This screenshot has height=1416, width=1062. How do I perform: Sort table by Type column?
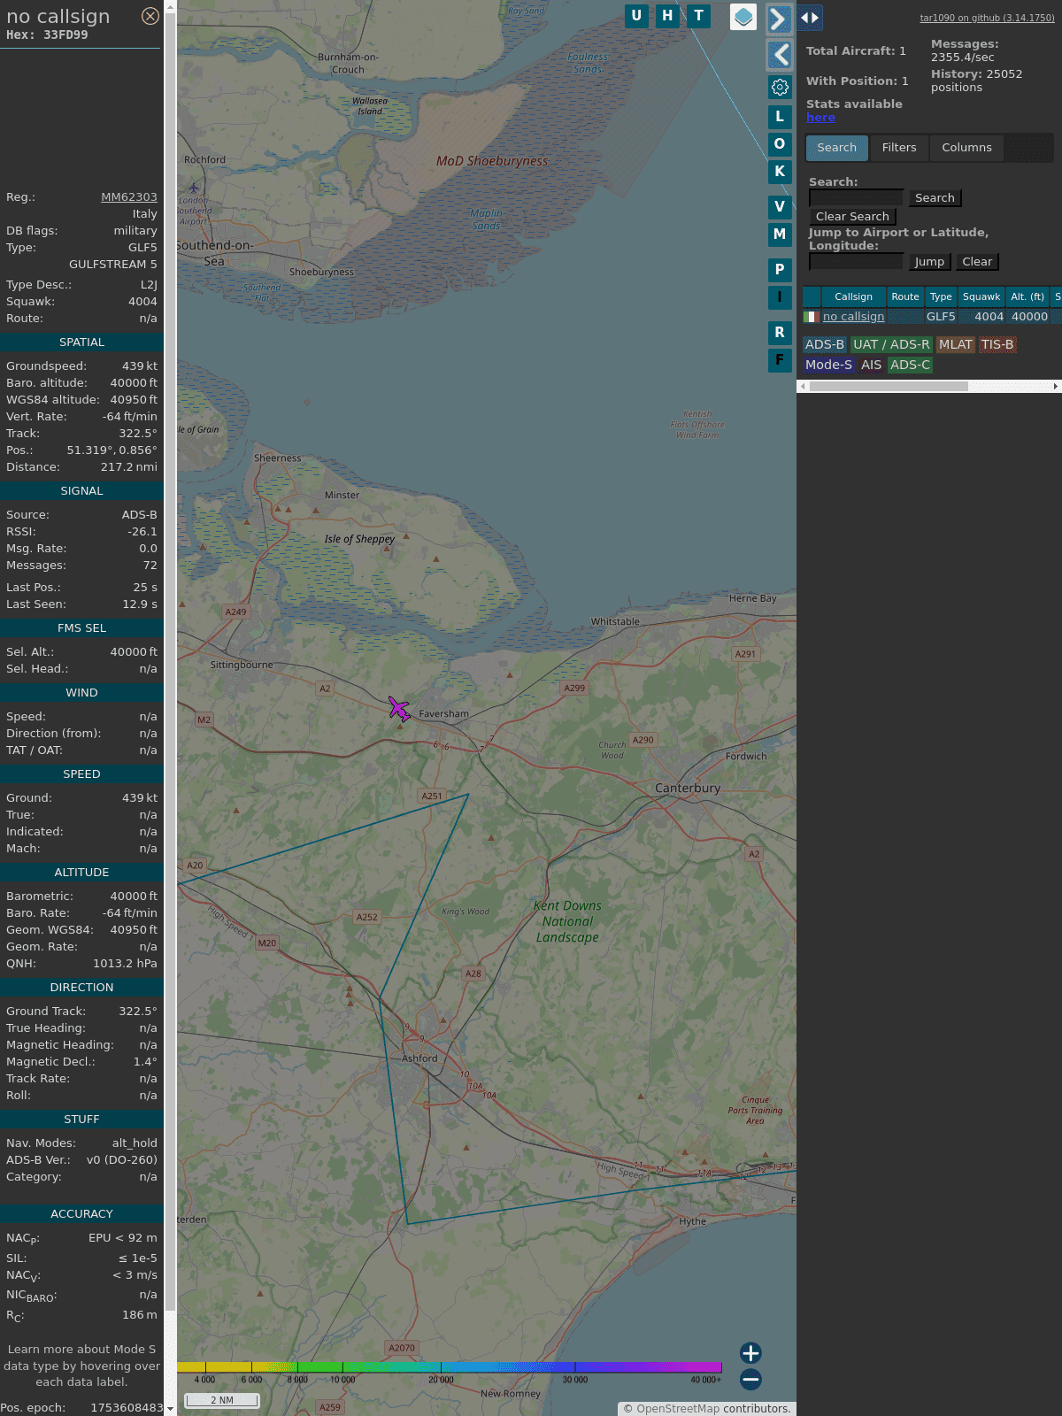pos(941,297)
